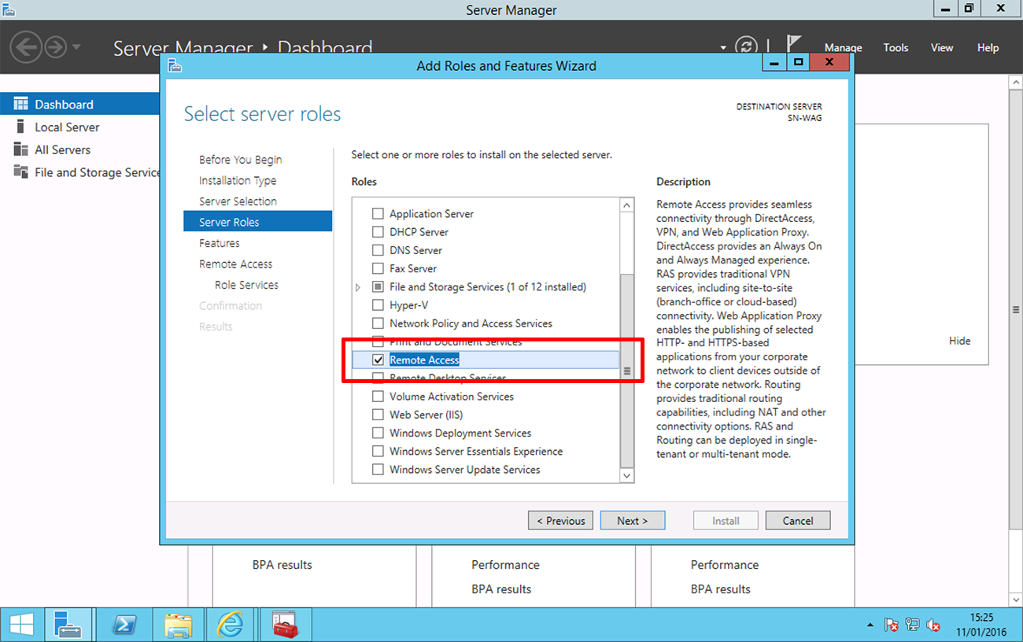Viewport: 1023px width, 642px height.
Task: Open the notifications flag in Server Manager
Action: tap(793, 44)
